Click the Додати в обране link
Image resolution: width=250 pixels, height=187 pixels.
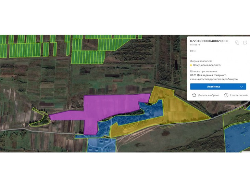click(x=209, y=95)
